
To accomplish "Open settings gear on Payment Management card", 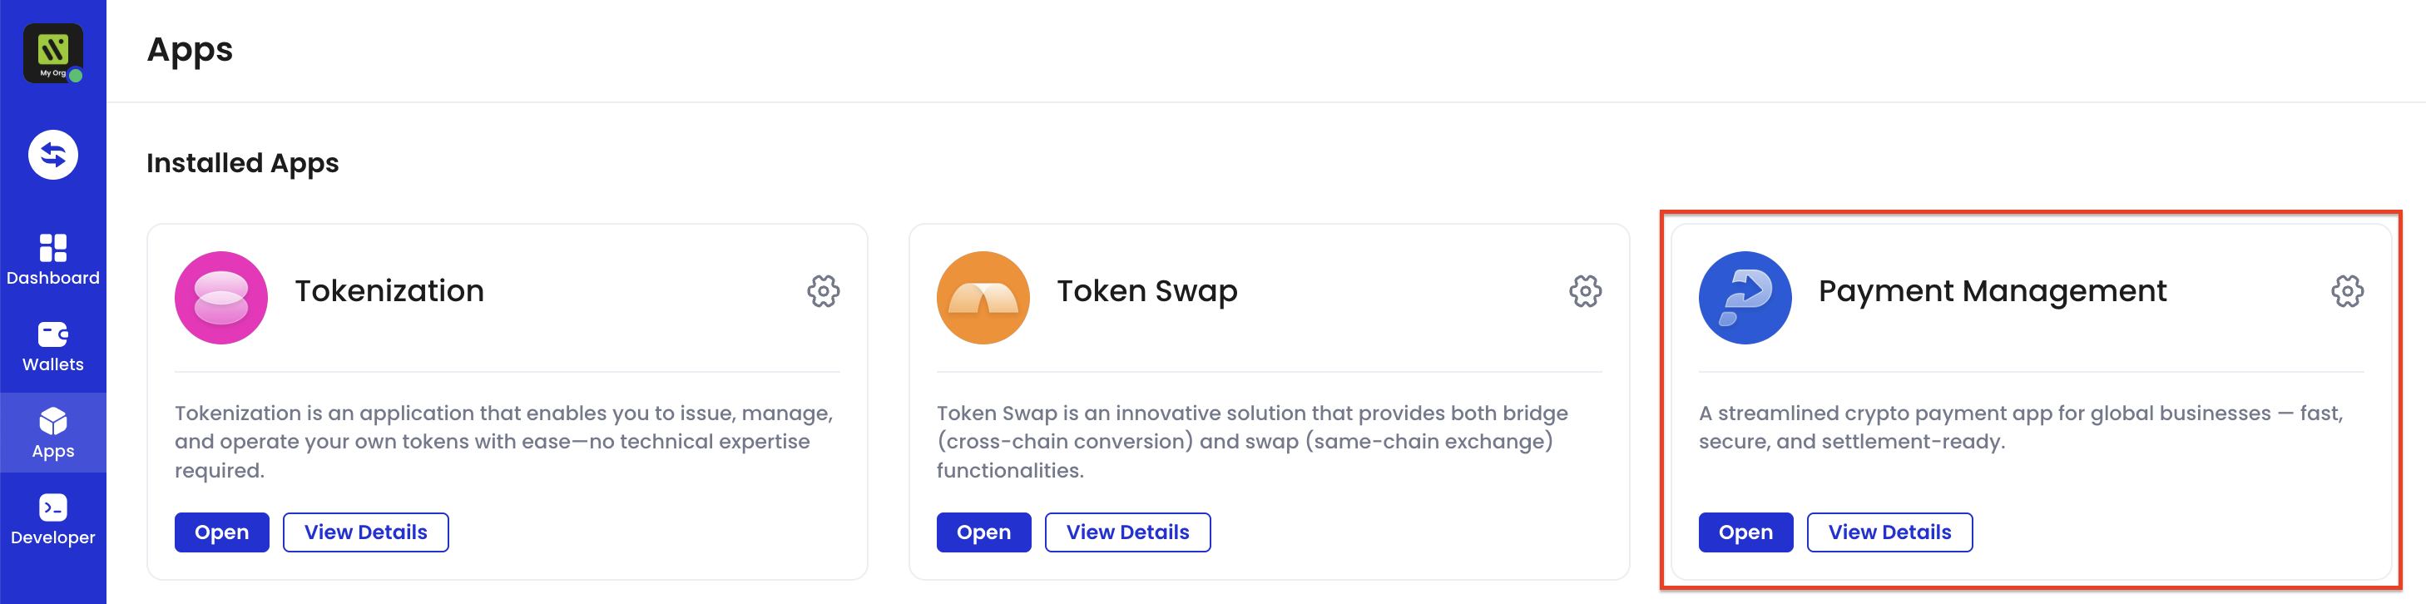I will pyautogui.click(x=2347, y=292).
